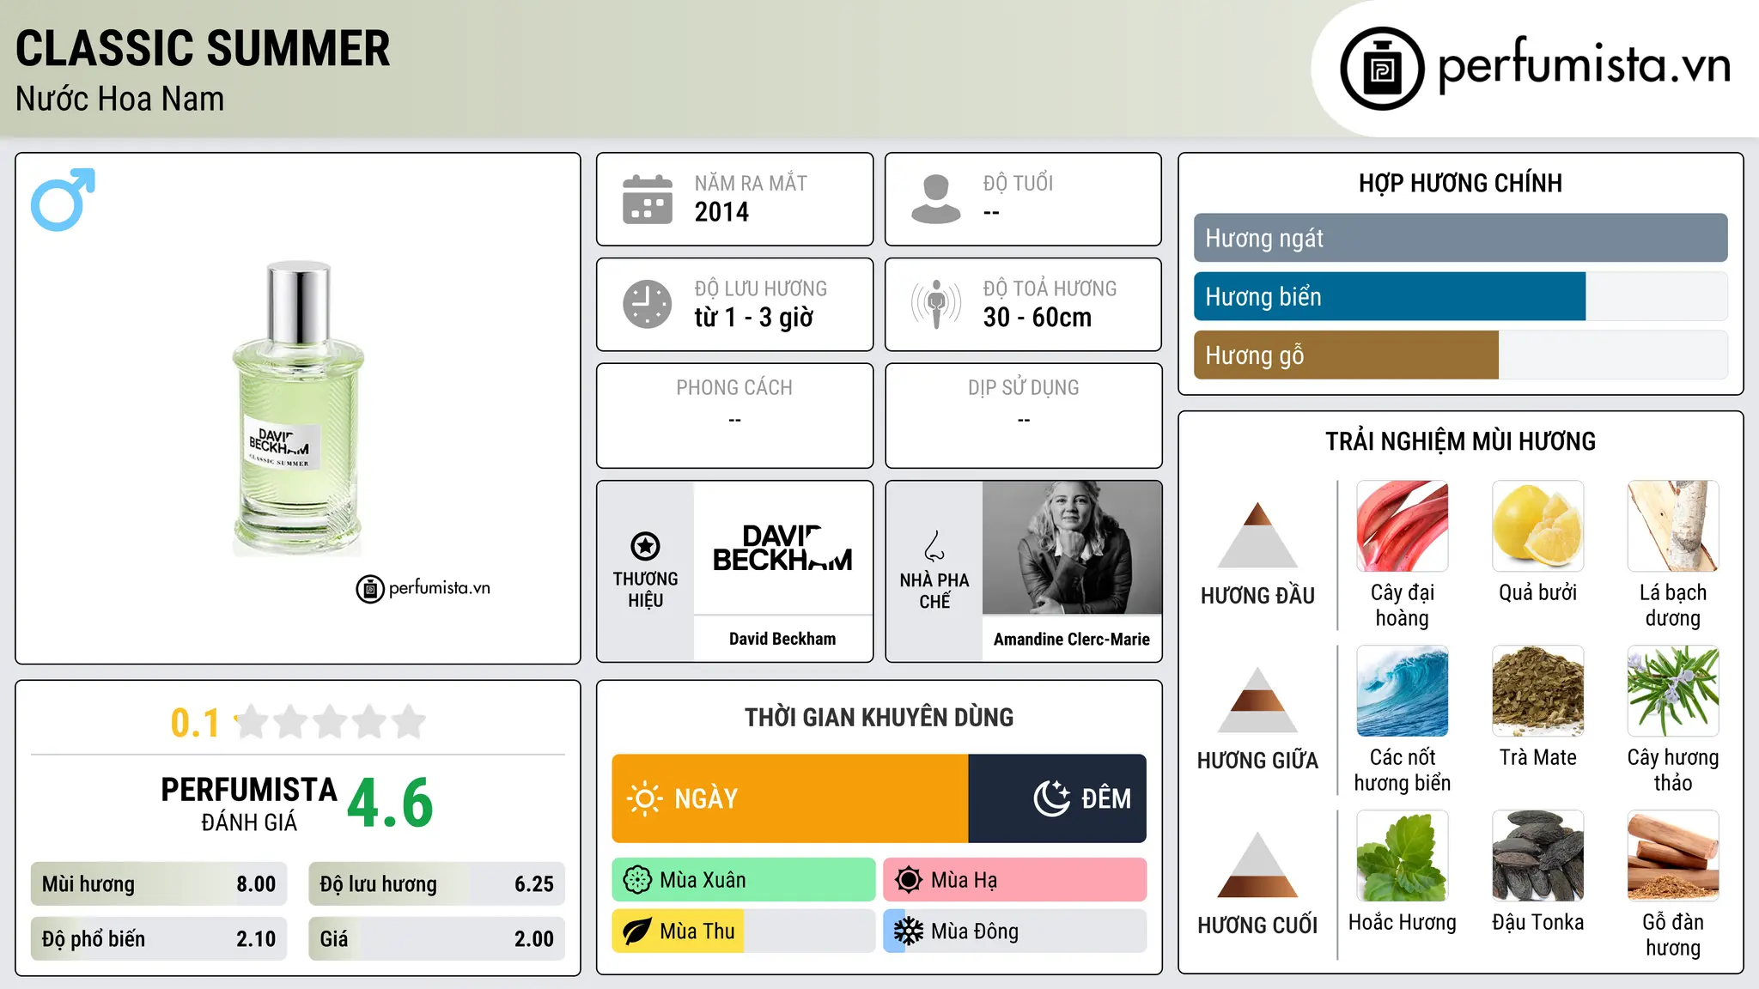Click the 'từ 1 - 3 giờ' longevity value
This screenshot has height=989, width=1759.
point(754,318)
